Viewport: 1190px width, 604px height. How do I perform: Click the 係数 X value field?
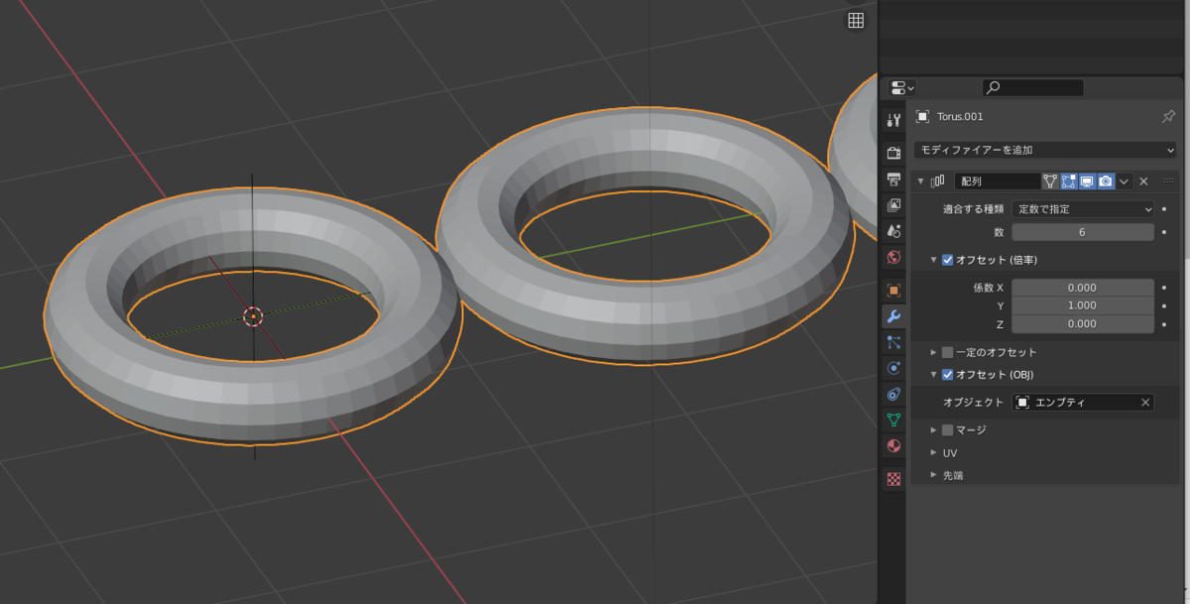[x=1083, y=288]
